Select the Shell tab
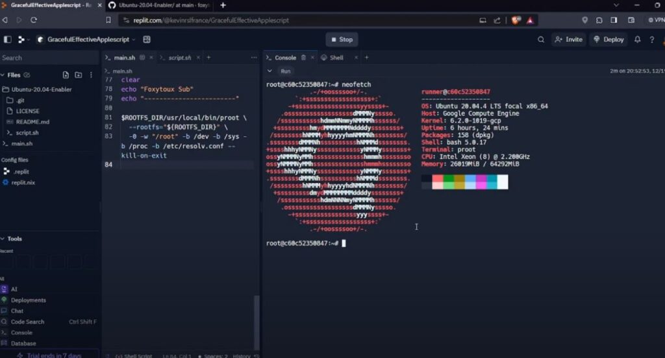Viewport: 665px width, 358px height. point(336,58)
